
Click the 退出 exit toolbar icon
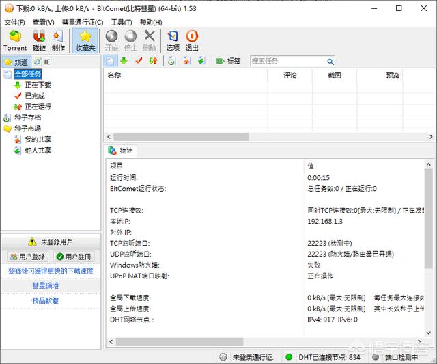[192, 41]
